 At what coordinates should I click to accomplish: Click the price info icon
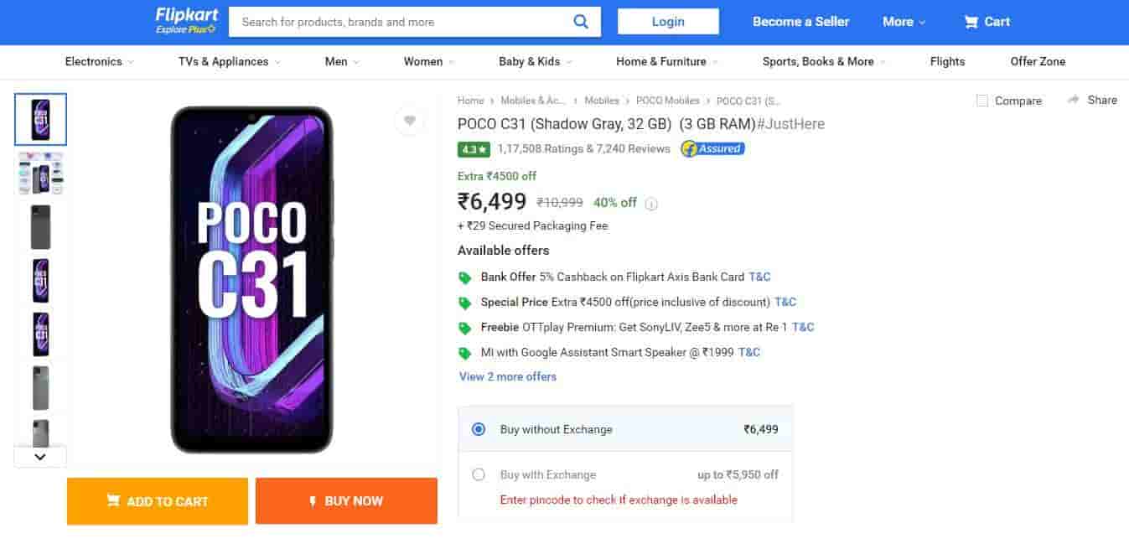coord(652,204)
